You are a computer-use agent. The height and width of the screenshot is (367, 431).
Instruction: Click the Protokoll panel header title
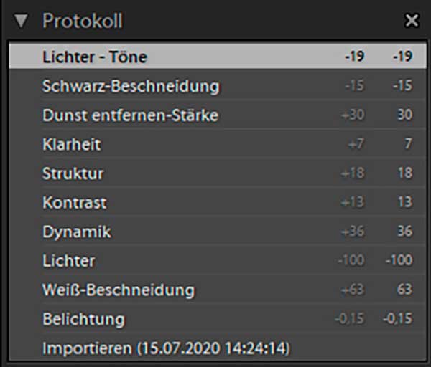82,21
